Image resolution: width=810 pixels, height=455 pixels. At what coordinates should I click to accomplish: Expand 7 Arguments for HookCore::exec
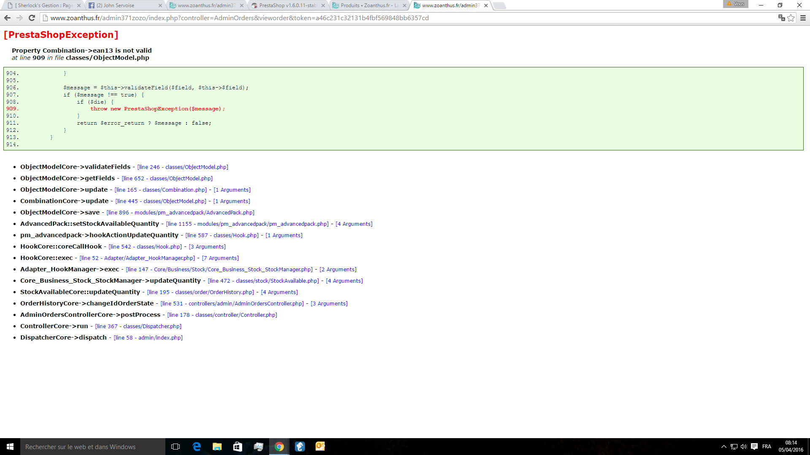[x=220, y=258]
